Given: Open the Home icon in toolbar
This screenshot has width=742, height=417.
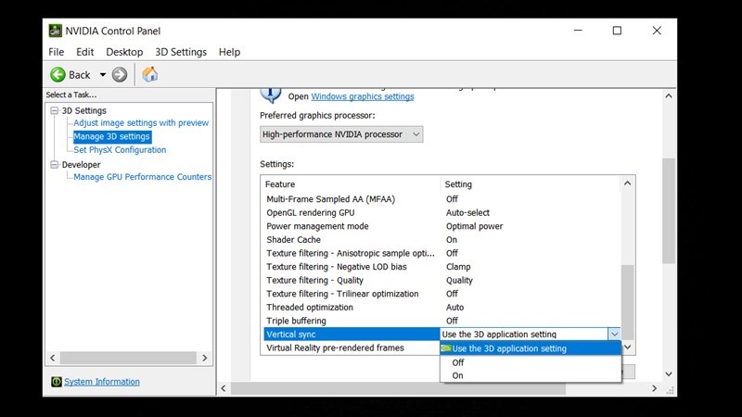Looking at the screenshot, I should point(150,74).
